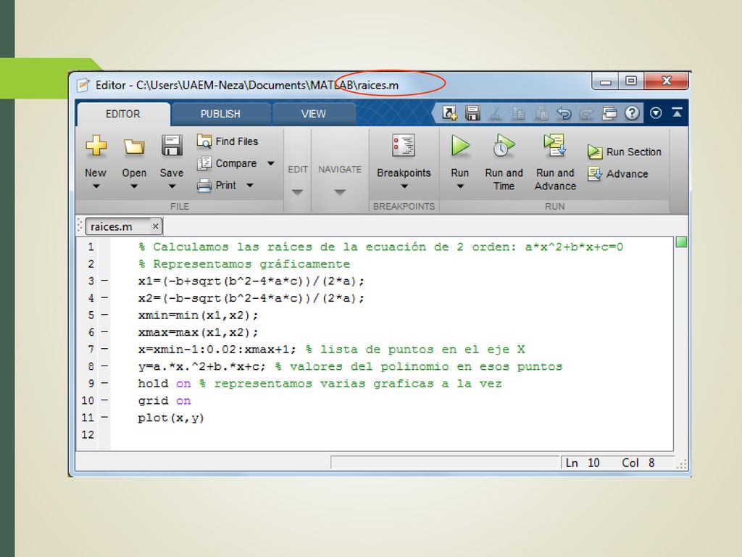Screen dimensions: 742x557
Task: Click the status bar message field
Action: point(445,463)
